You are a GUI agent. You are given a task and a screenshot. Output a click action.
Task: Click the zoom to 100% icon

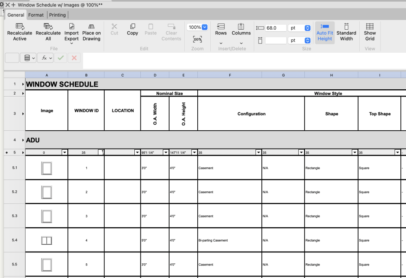pyautogui.click(x=197, y=39)
